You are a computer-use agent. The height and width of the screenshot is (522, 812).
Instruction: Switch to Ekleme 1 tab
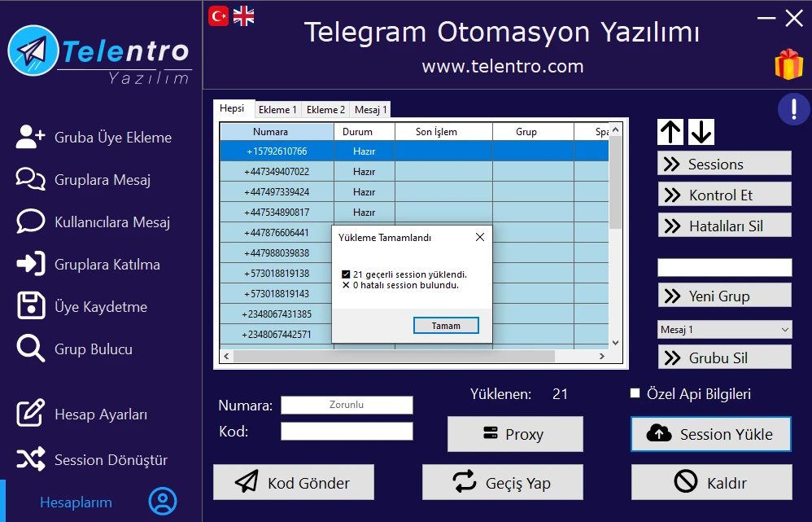pos(277,110)
